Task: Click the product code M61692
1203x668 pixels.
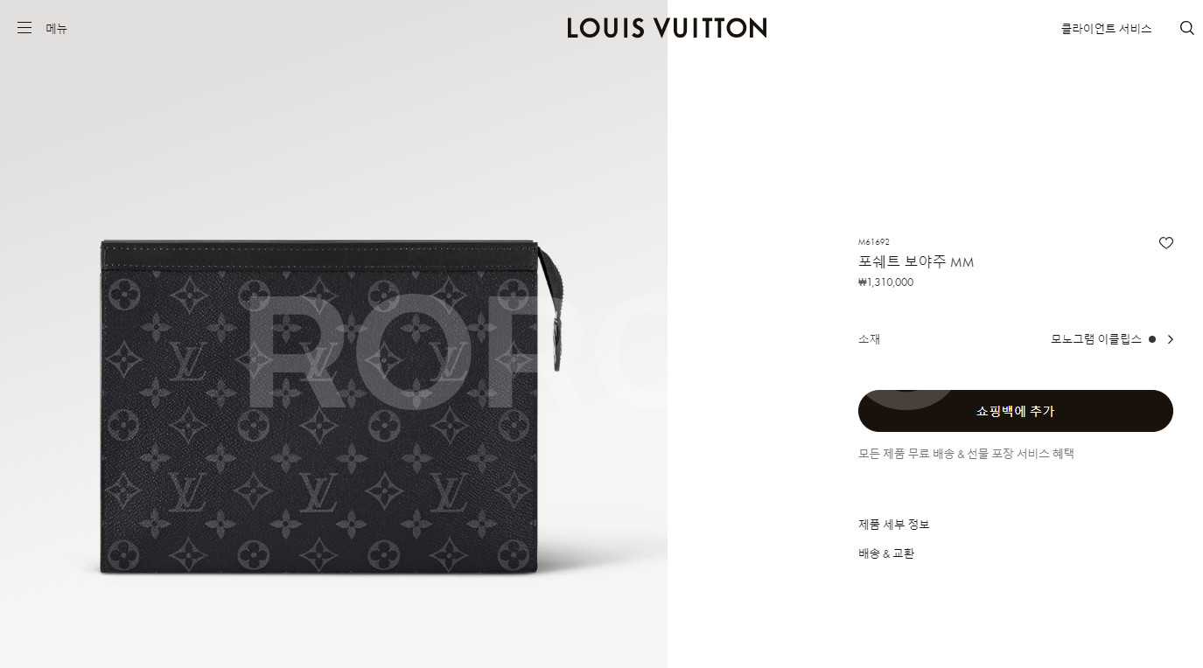Action: coord(874,242)
